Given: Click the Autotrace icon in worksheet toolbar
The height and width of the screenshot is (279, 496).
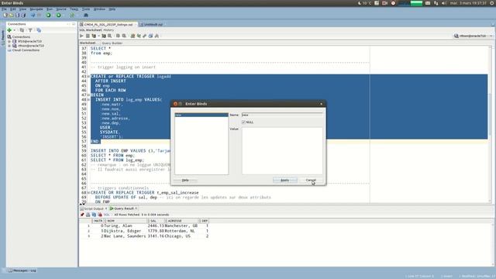Looking at the screenshot, I should pyautogui.click(x=104, y=36).
